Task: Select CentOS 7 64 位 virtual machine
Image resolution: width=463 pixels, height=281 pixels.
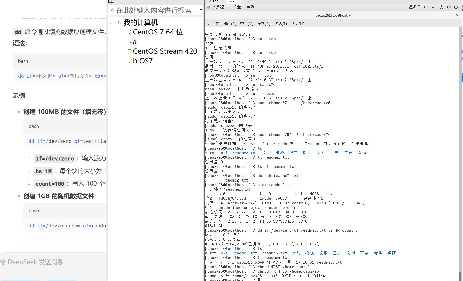Action: tap(158, 32)
